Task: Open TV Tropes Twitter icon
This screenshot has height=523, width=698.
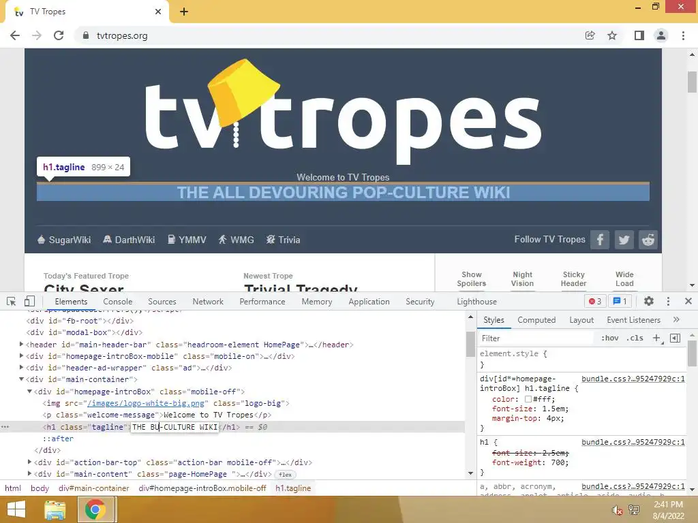Action: 624,240
